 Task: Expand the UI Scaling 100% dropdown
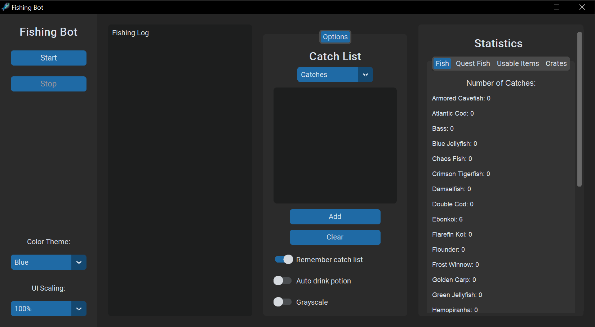point(48,309)
